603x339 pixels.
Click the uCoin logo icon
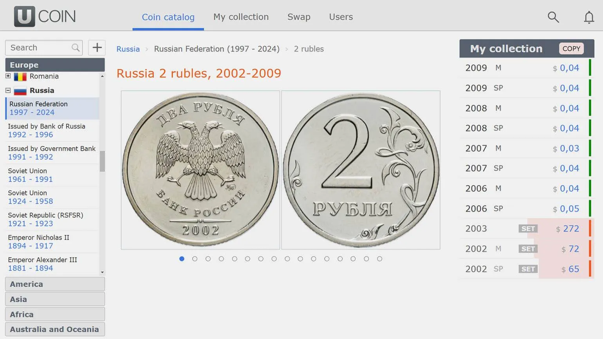pyautogui.click(x=24, y=16)
